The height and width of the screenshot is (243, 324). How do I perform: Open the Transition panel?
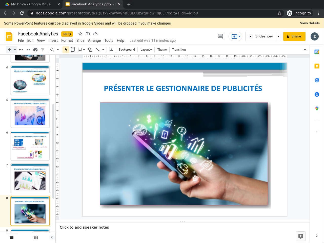179,50
